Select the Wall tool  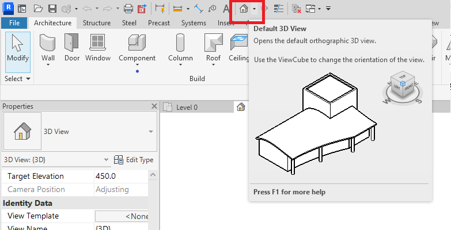click(48, 47)
